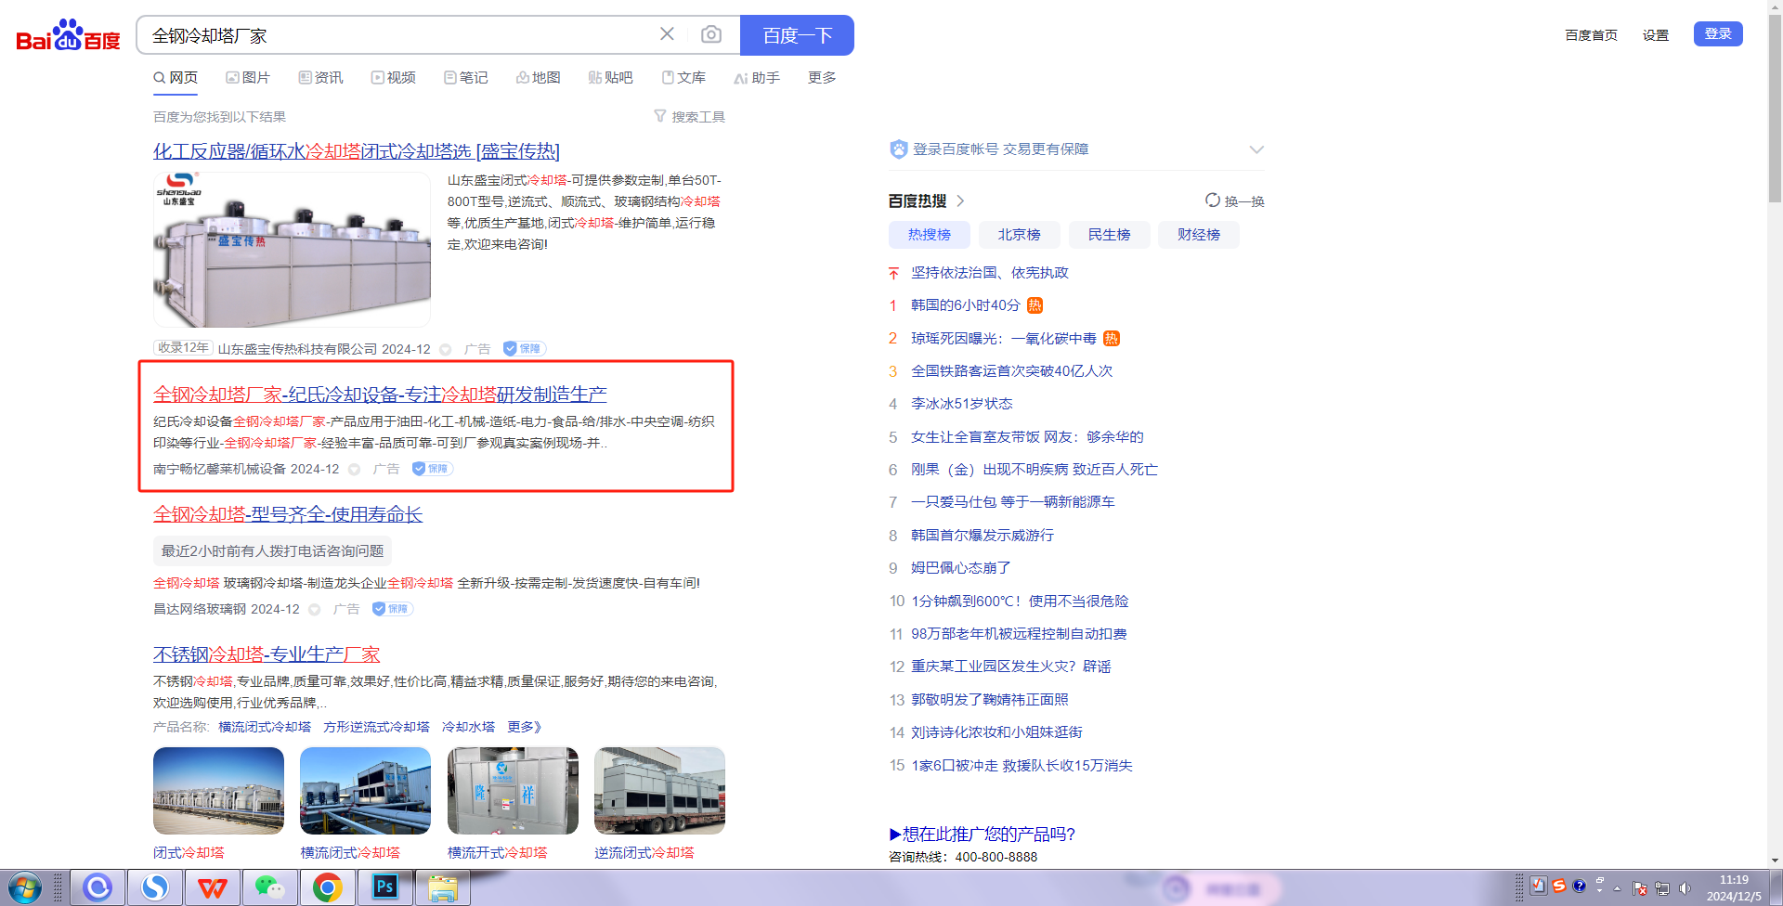The image size is (1783, 906).
Task: Click the camera image search icon
Action: (711, 34)
